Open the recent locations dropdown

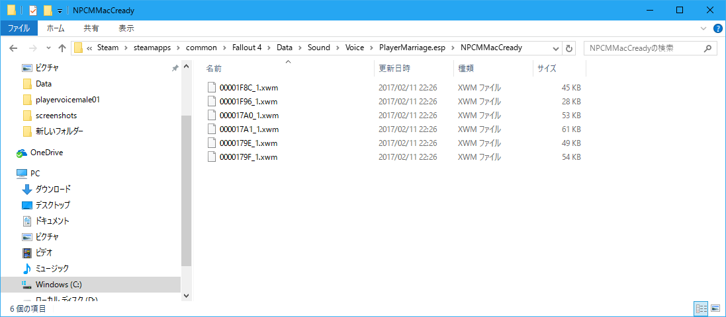[49, 48]
